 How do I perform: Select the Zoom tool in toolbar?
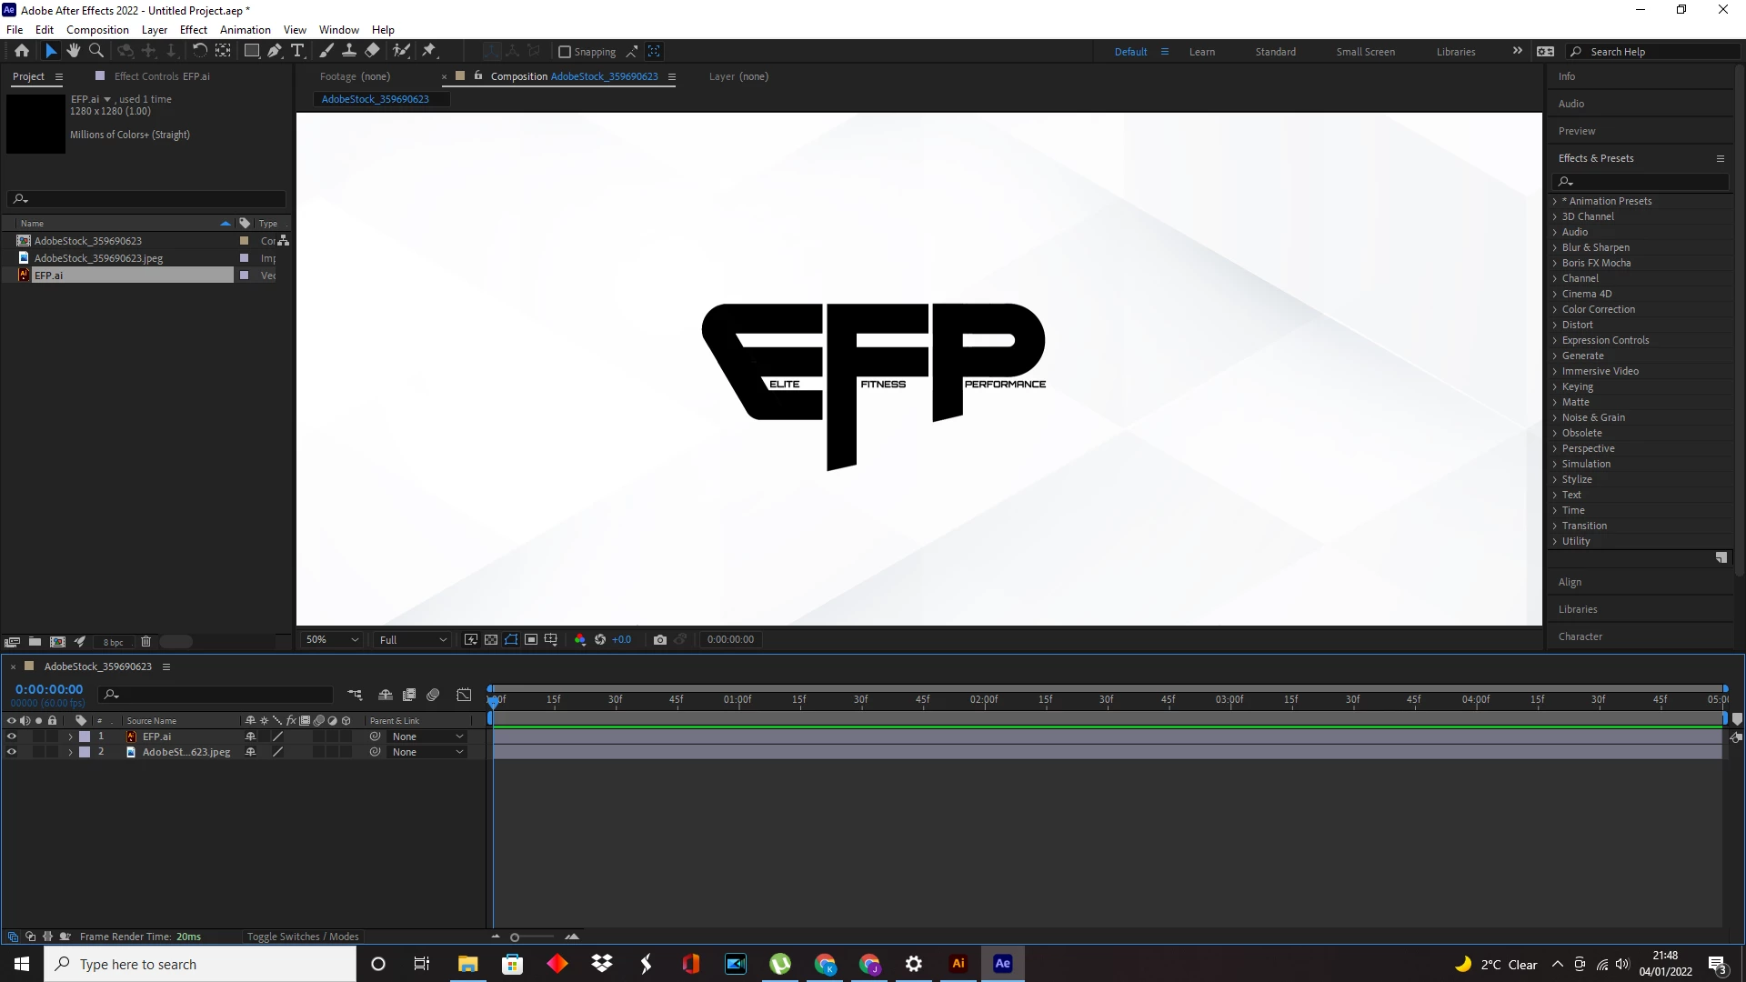pos(96,51)
